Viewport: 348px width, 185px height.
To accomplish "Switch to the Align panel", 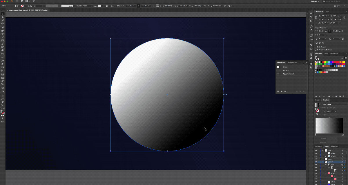I will pyautogui.click(x=328, y=12).
